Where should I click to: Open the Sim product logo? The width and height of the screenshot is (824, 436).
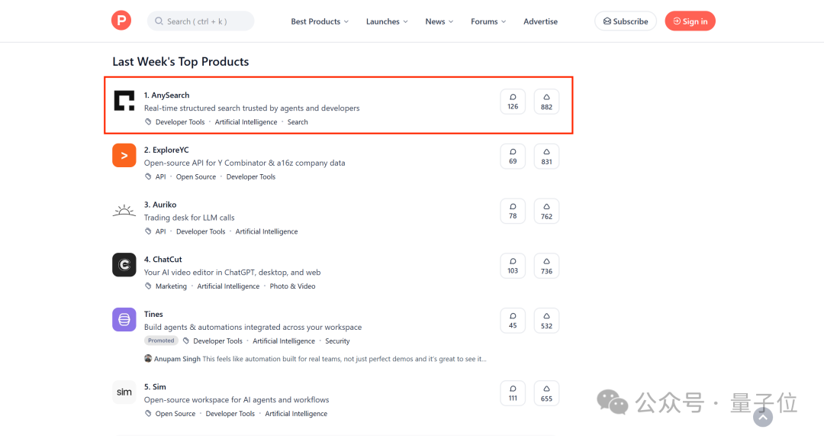point(124,392)
